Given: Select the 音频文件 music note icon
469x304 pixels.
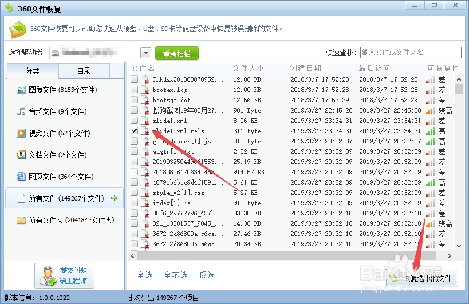Looking at the screenshot, I should 21,111.
